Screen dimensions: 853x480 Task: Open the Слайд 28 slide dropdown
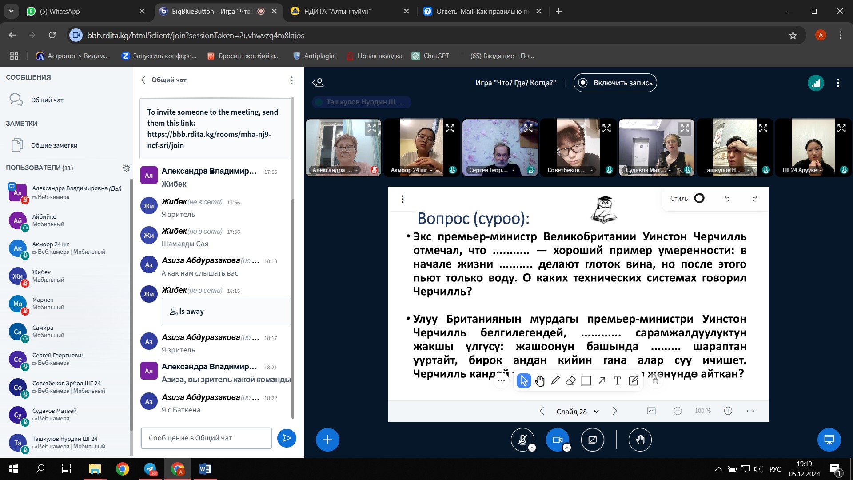pyautogui.click(x=578, y=411)
